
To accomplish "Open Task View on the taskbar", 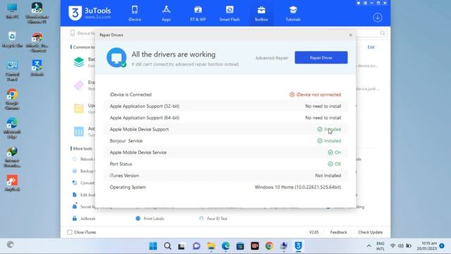I will tap(181, 246).
